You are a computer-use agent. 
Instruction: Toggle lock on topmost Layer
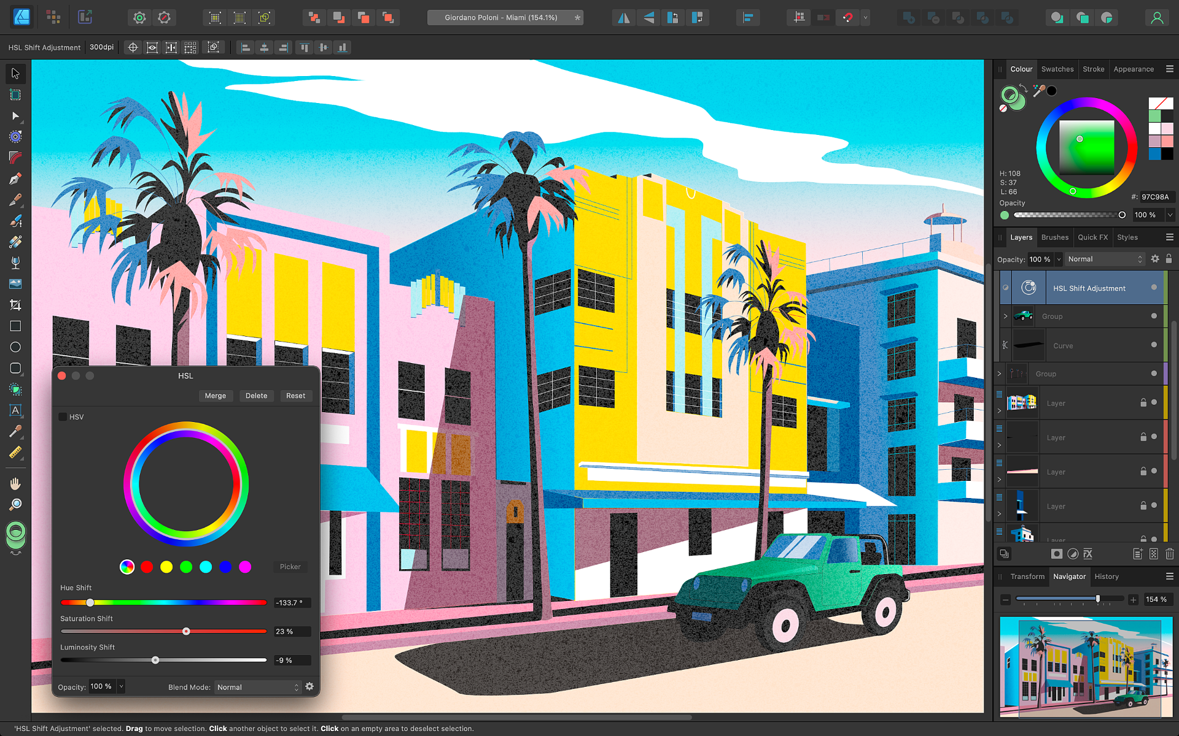[1143, 402]
